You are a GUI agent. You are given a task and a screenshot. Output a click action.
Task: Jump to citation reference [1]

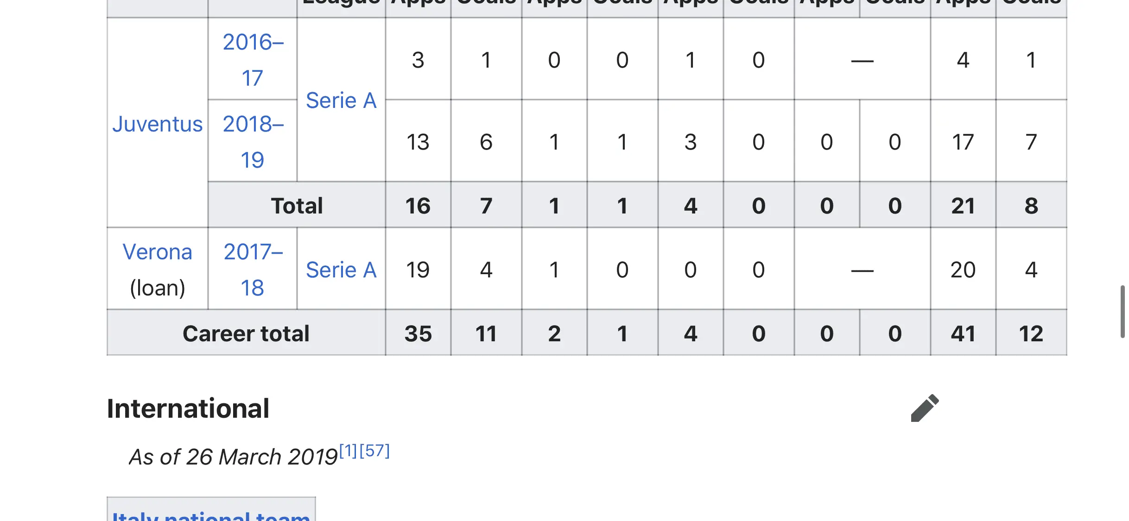click(348, 451)
